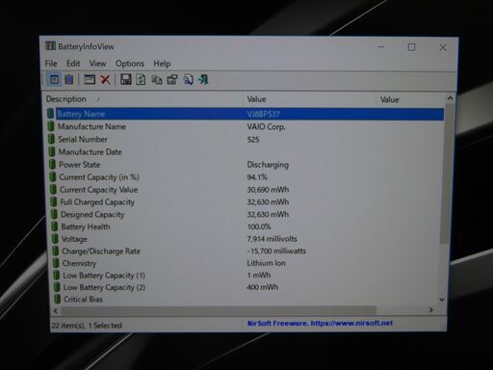This screenshot has height=370, width=493.
Task: Click the BatteryInfoView title bar app icon
Action: click(x=50, y=46)
